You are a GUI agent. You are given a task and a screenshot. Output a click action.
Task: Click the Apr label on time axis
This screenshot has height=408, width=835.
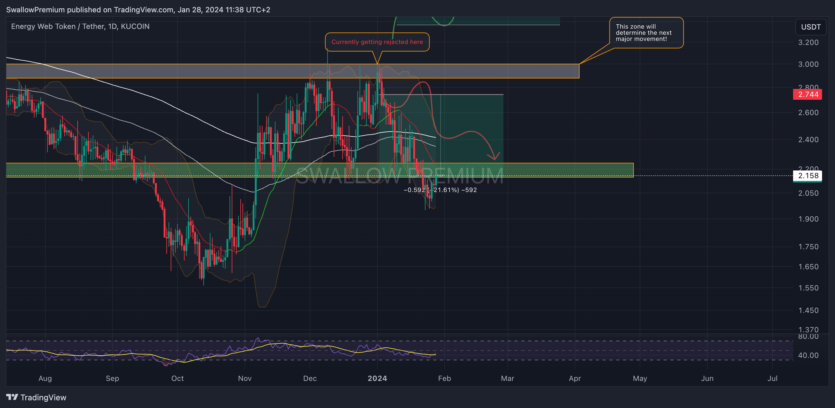[575, 378]
